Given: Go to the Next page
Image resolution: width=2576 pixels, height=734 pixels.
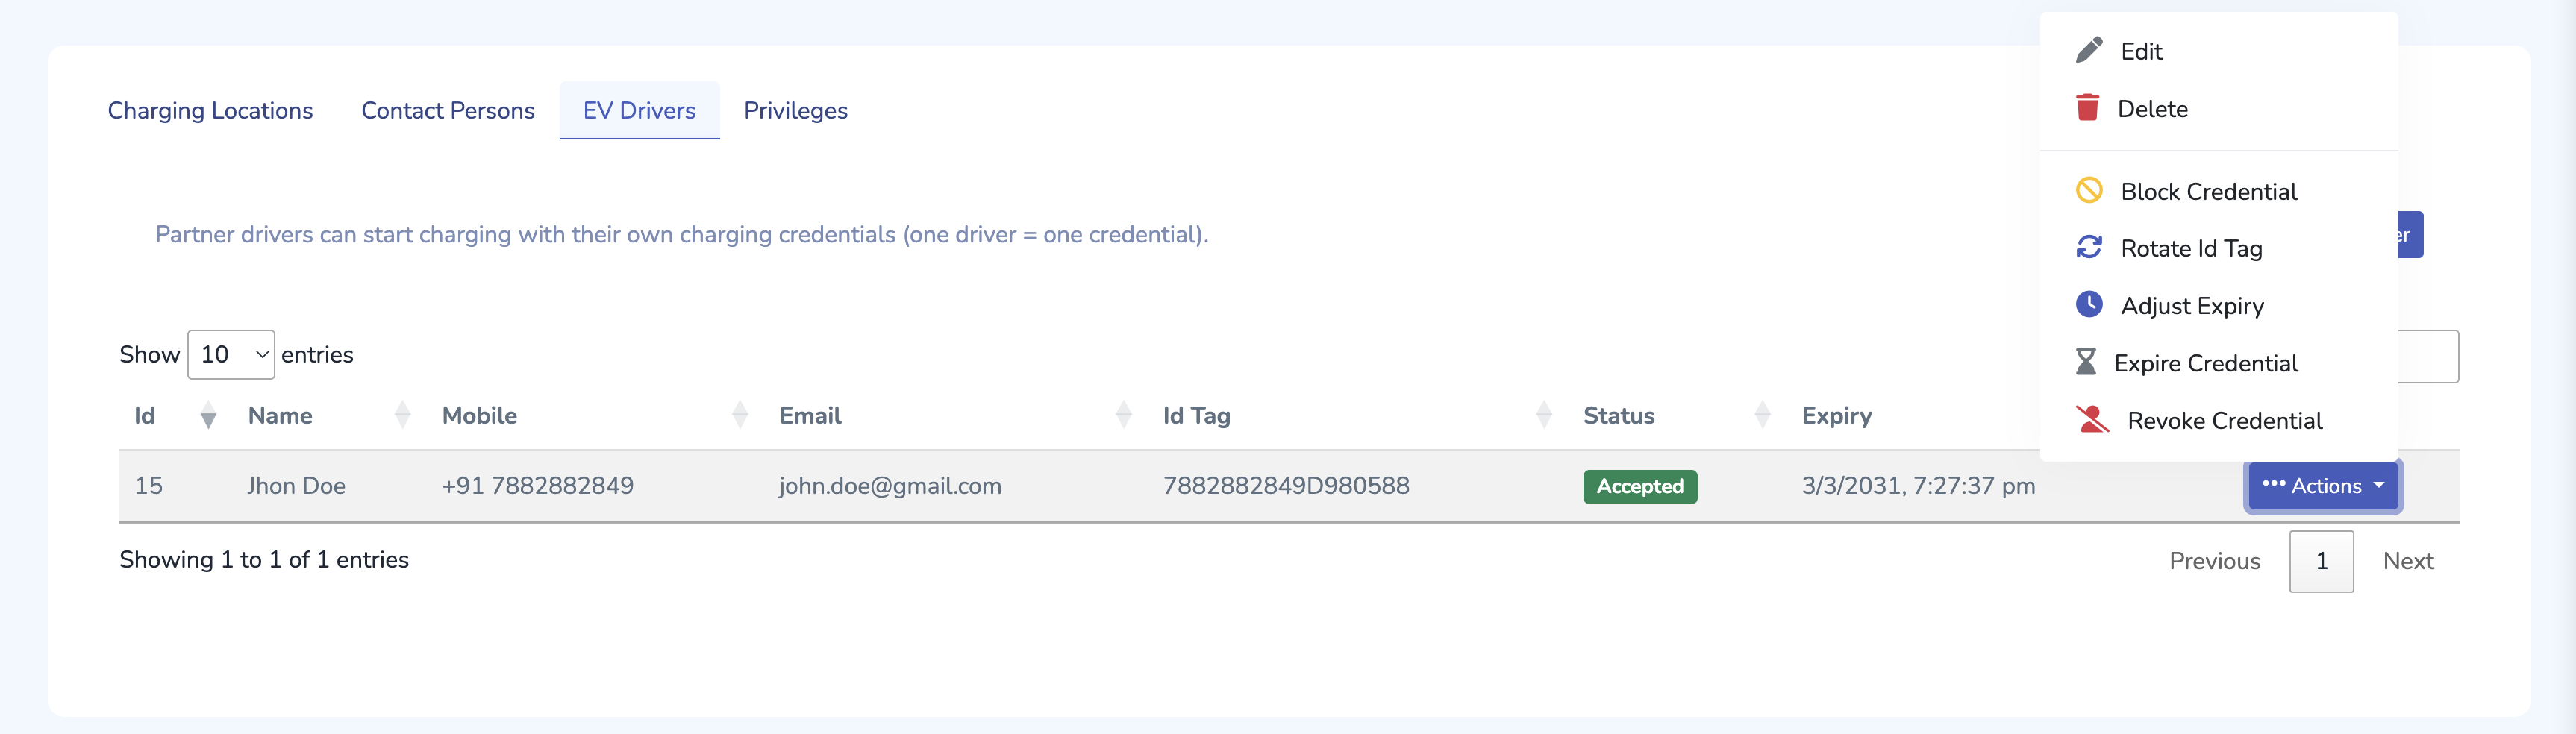Looking at the screenshot, I should click(2407, 561).
